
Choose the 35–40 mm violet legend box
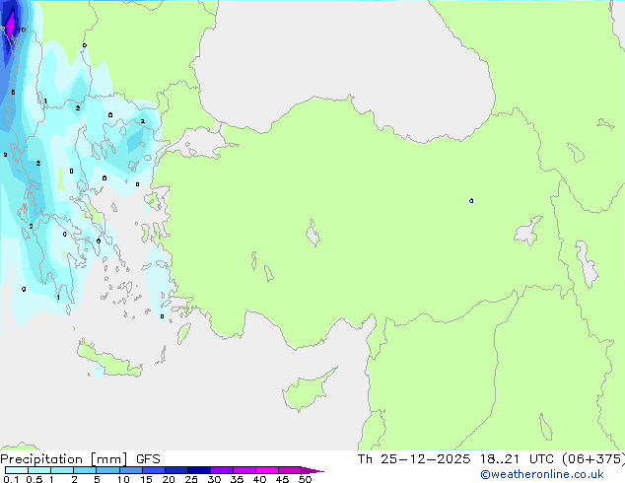pyautogui.click(x=244, y=470)
